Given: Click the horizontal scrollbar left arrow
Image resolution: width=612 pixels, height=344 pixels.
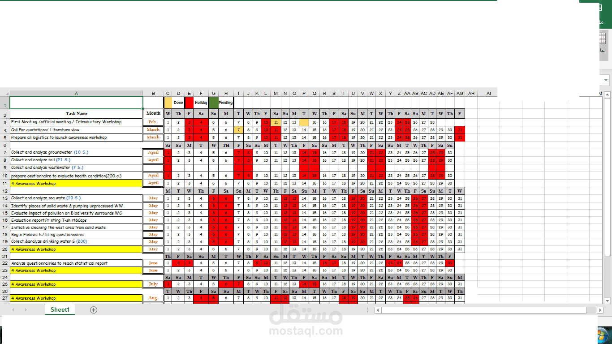Looking at the screenshot, I should [x=378, y=310].
